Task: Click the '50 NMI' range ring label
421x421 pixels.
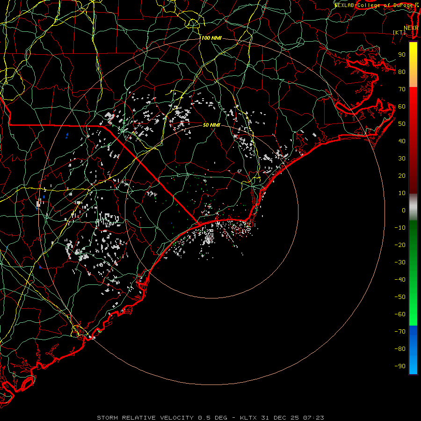Action: pos(211,125)
